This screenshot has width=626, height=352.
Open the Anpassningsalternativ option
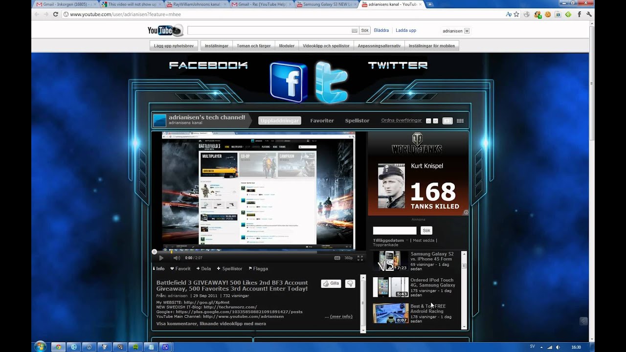379,45
